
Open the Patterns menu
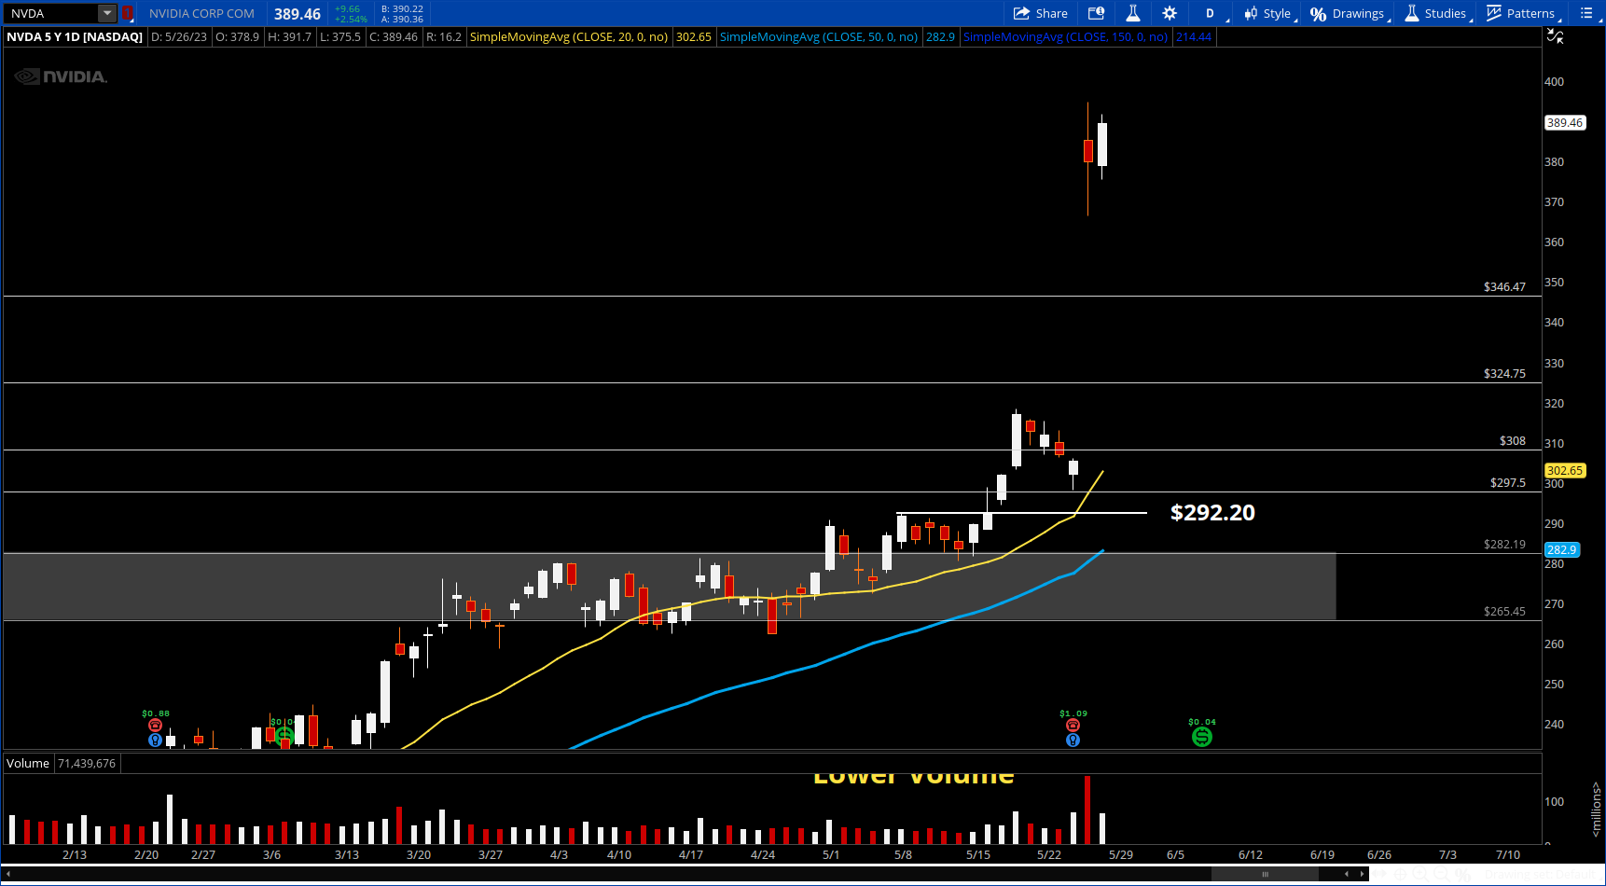click(x=1522, y=13)
